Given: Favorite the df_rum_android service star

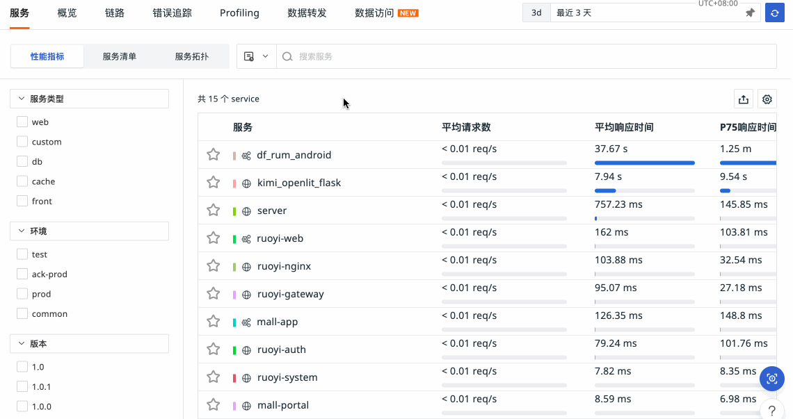Looking at the screenshot, I should pos(214,155).
